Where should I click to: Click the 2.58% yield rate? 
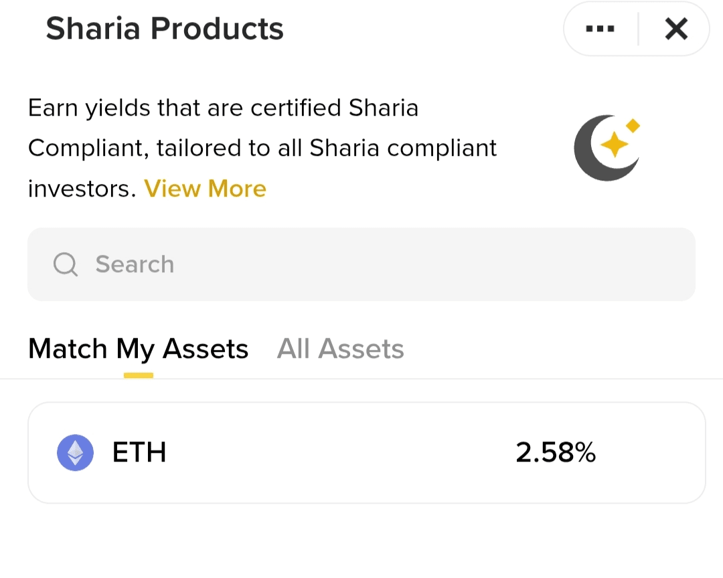tap(555, 453)
